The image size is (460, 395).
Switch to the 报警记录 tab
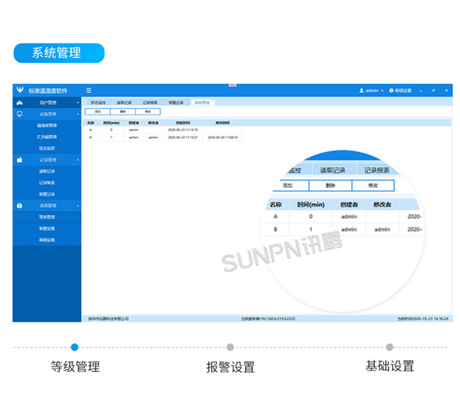[x=172, y=102]
